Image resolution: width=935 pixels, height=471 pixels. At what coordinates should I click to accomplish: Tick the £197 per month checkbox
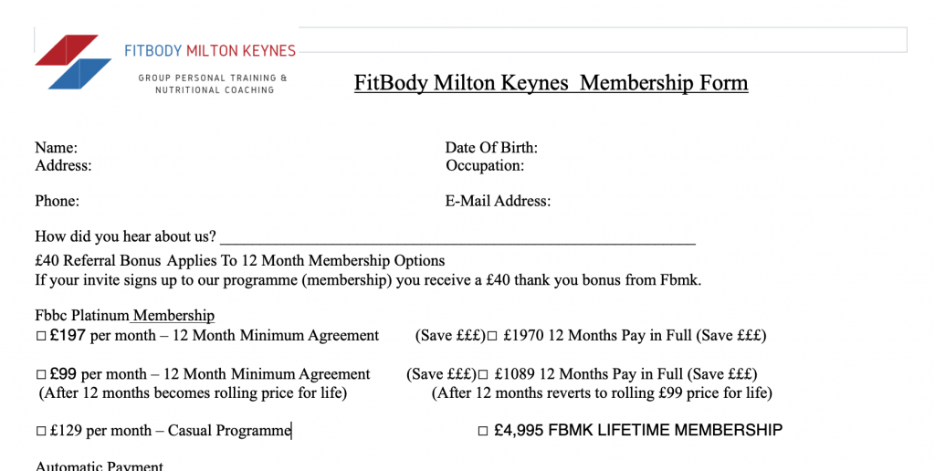click(x=41, y=336)
